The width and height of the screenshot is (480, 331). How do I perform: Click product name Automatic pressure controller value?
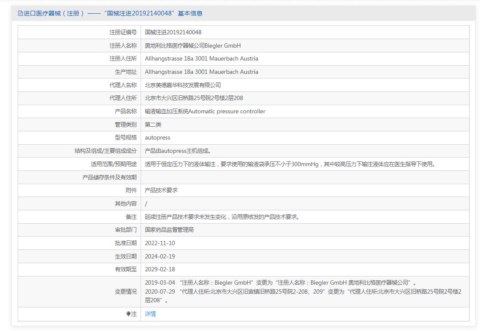(205, 112)
